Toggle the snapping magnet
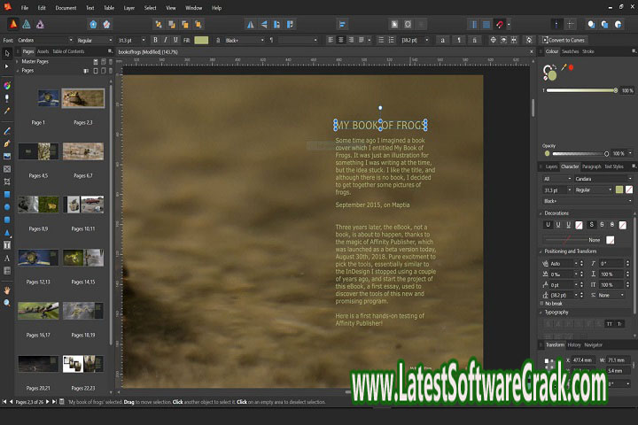 click(x=500, y=25)
